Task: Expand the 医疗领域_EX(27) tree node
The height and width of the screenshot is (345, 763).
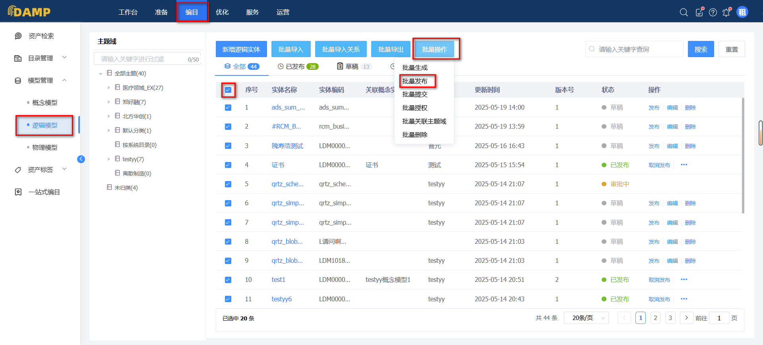Action: (x=109, y=88)
